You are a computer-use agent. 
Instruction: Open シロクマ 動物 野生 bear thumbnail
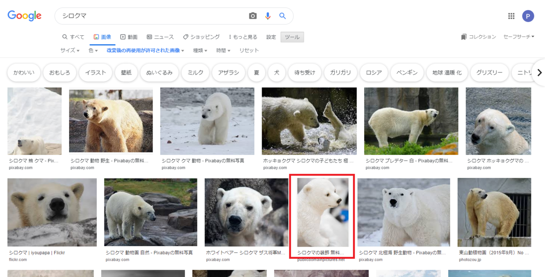[x=111, y=121]
